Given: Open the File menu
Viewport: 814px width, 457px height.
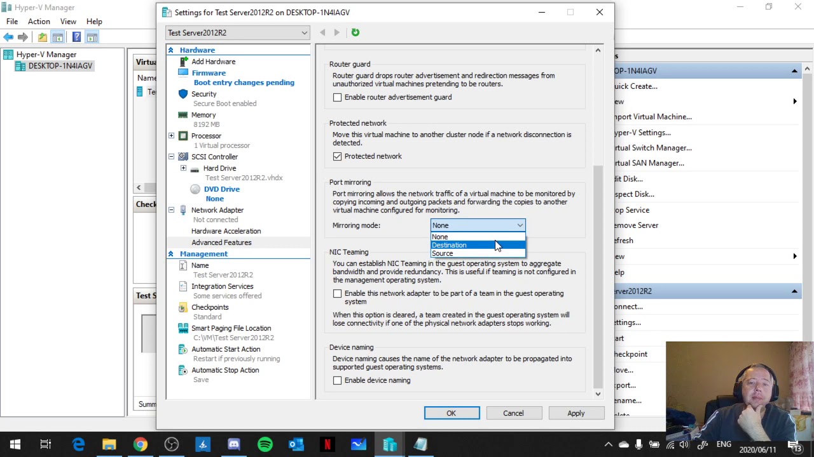Looking at the screenshot, I should (x=12, y=22).
